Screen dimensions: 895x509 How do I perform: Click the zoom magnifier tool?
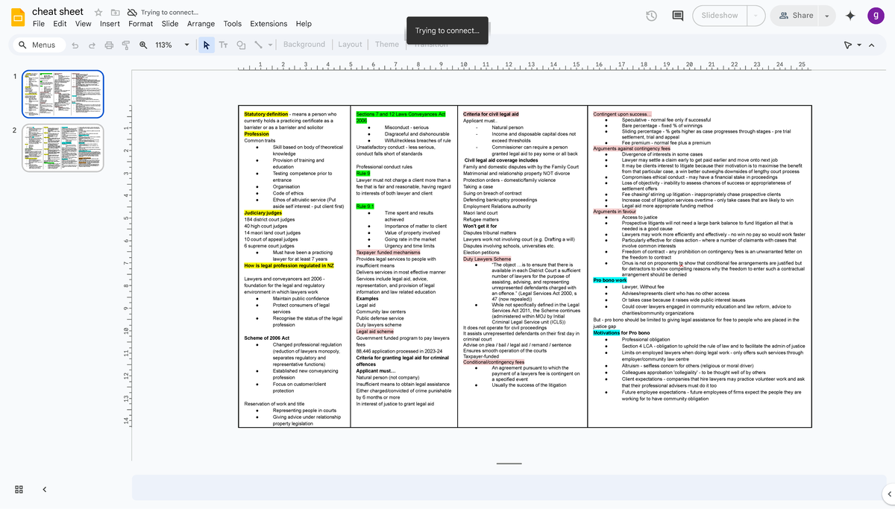click(x=143, y=45)
